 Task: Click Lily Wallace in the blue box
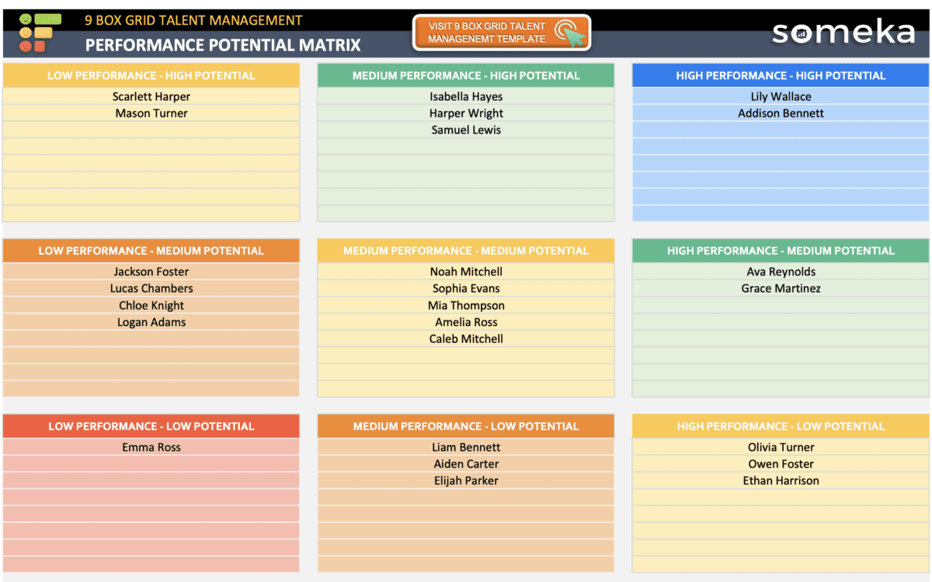point(780,96)
